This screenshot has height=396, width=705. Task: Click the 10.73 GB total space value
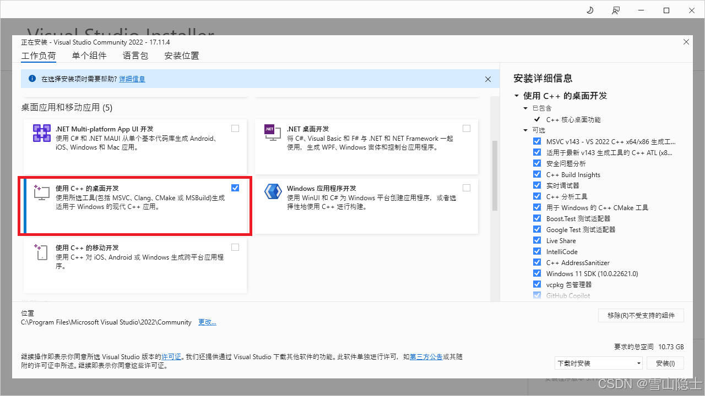click(x=670, y=347)
